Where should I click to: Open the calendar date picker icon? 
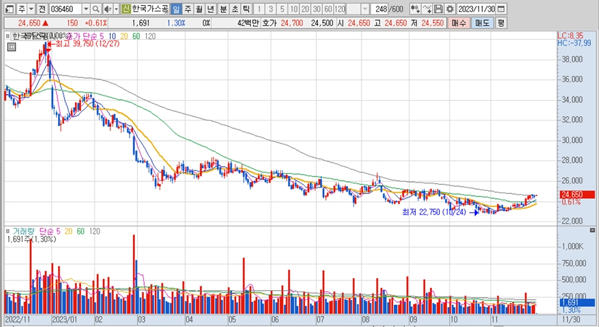tap(501, 9)
